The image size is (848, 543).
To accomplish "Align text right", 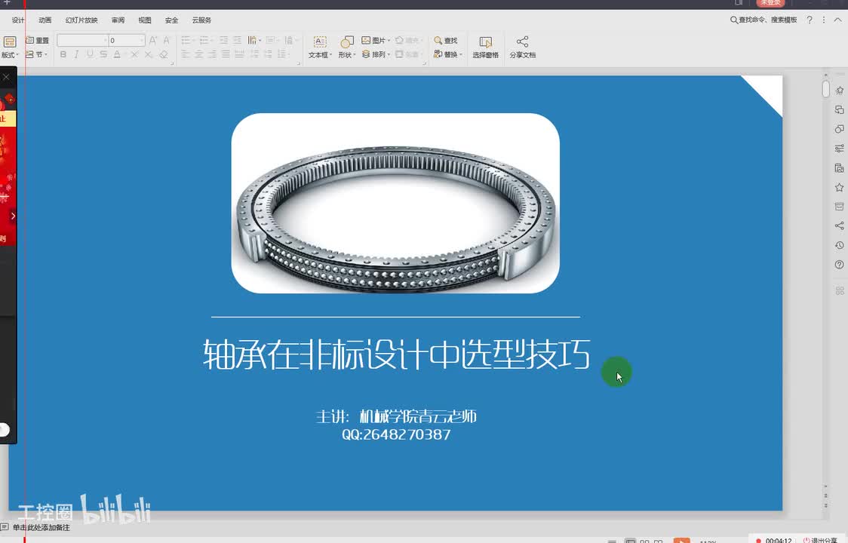I will 213,54.
